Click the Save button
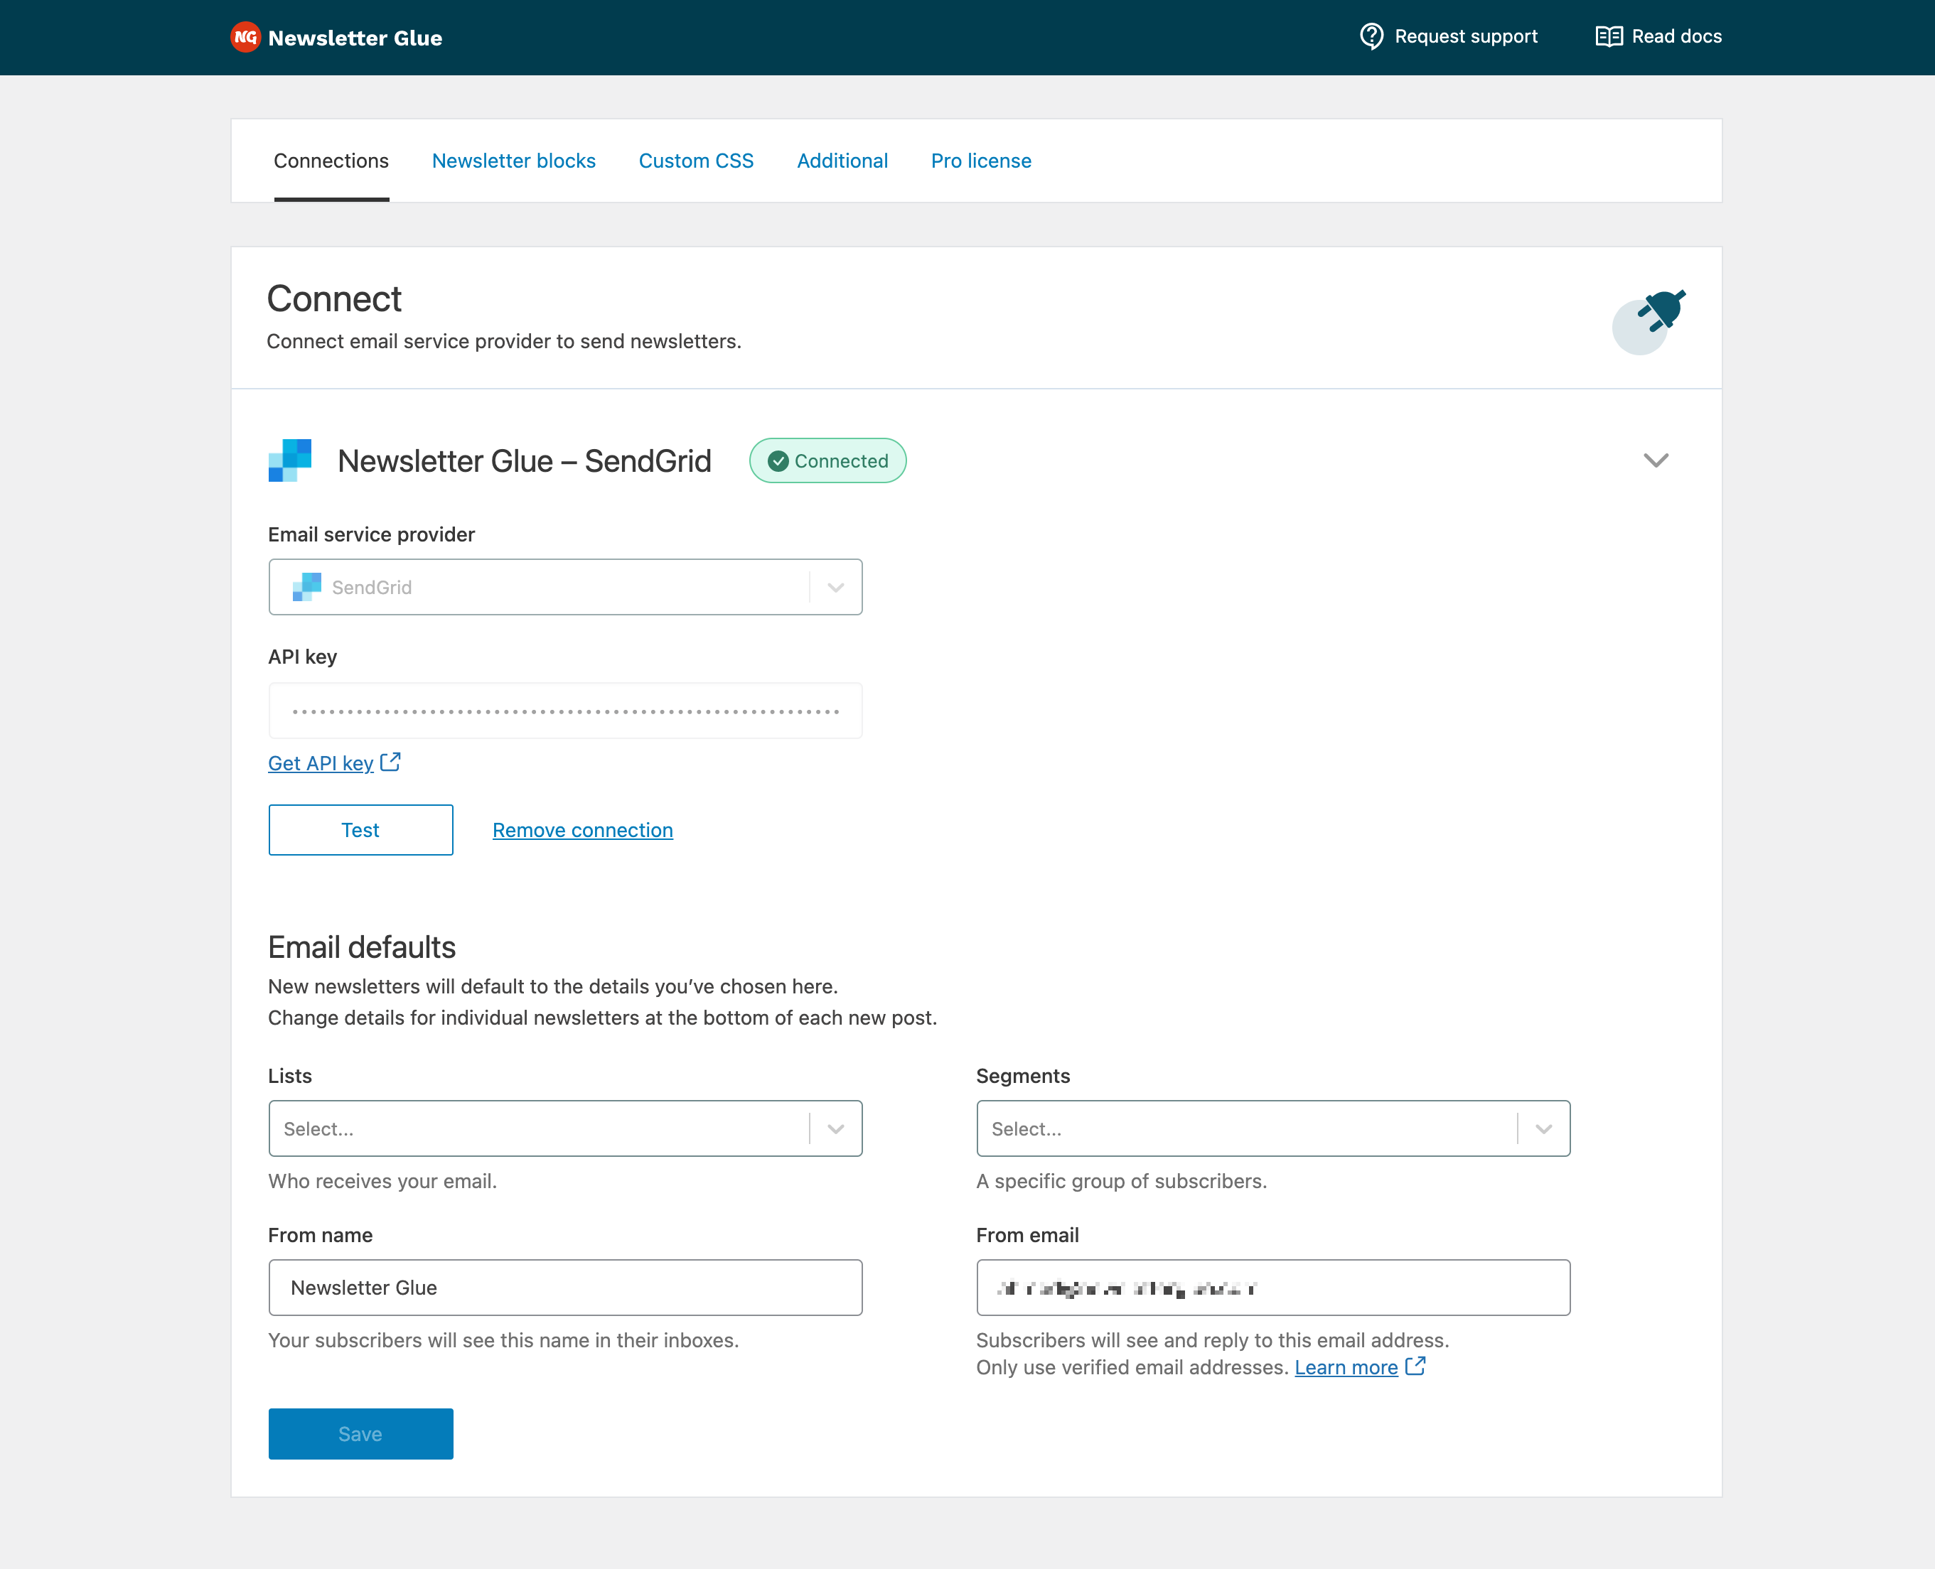This screenshot has height=1569, width=1935. pyautogui.click(x=361, y=1433)
